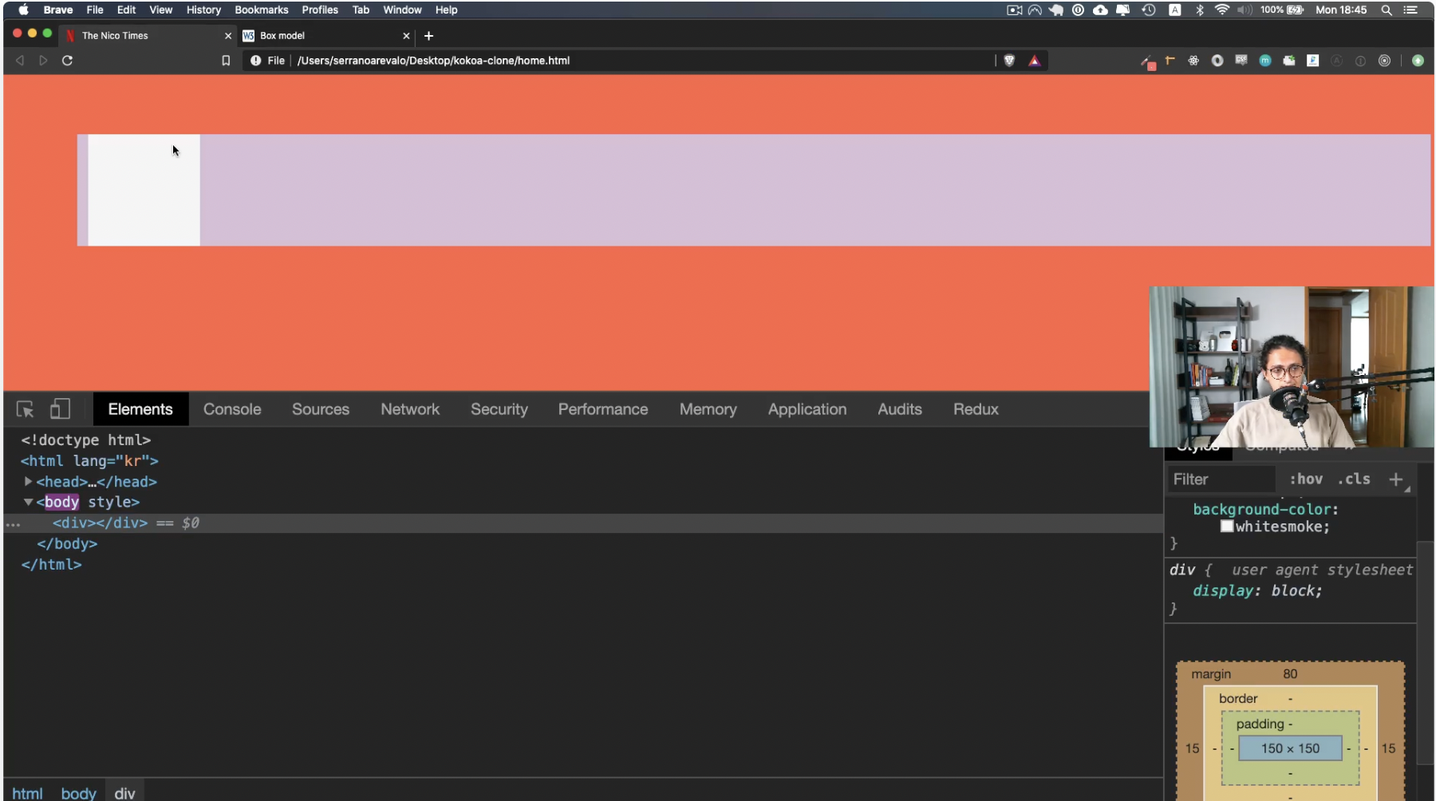The height and width of the screenshot is (801, 1436).
Task: Click the gray ring extension icon
Action: click(x=1217, y=61)
